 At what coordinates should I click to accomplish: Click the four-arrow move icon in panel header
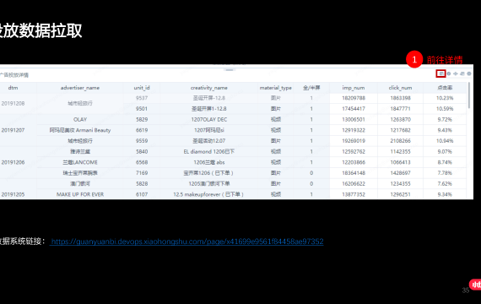pos(456,73)
